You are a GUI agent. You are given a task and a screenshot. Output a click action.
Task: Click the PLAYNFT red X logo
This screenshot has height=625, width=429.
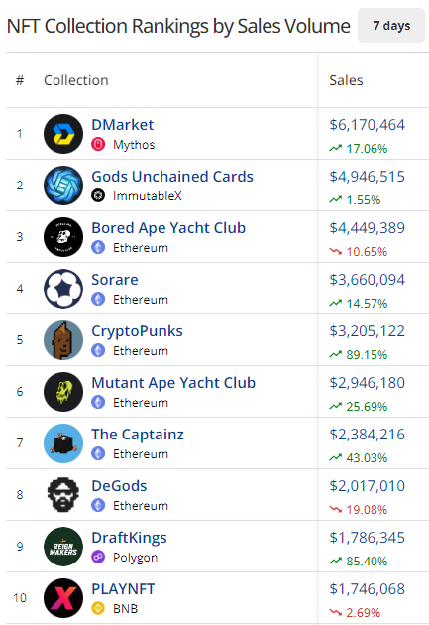63,598
